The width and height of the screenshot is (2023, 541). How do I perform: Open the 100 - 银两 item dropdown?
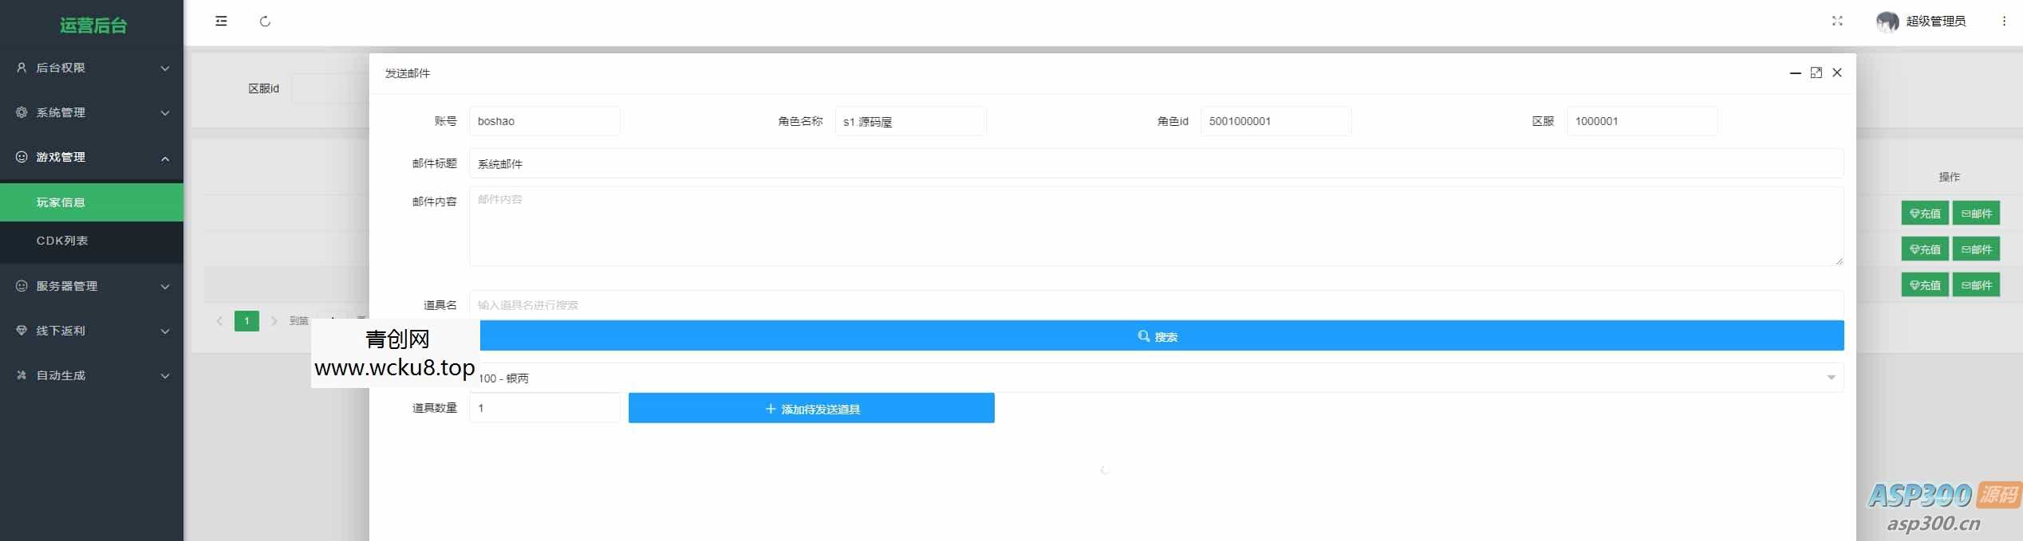tap(1157, 378)
